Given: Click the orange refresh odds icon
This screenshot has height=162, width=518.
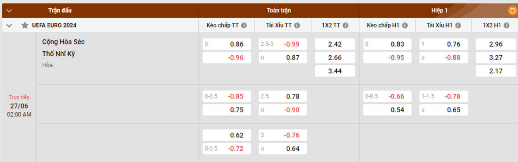Looking at the screenshot, I should [x=512, y=10].
